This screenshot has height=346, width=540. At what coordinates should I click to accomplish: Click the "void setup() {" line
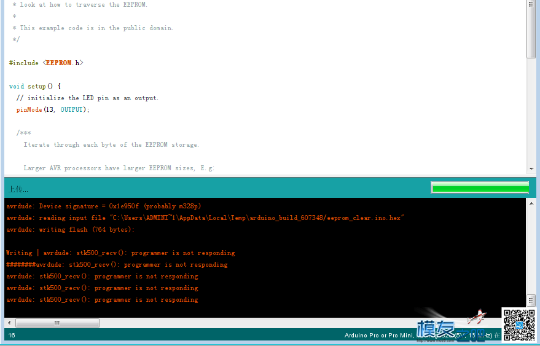click(x=35, y=86)
